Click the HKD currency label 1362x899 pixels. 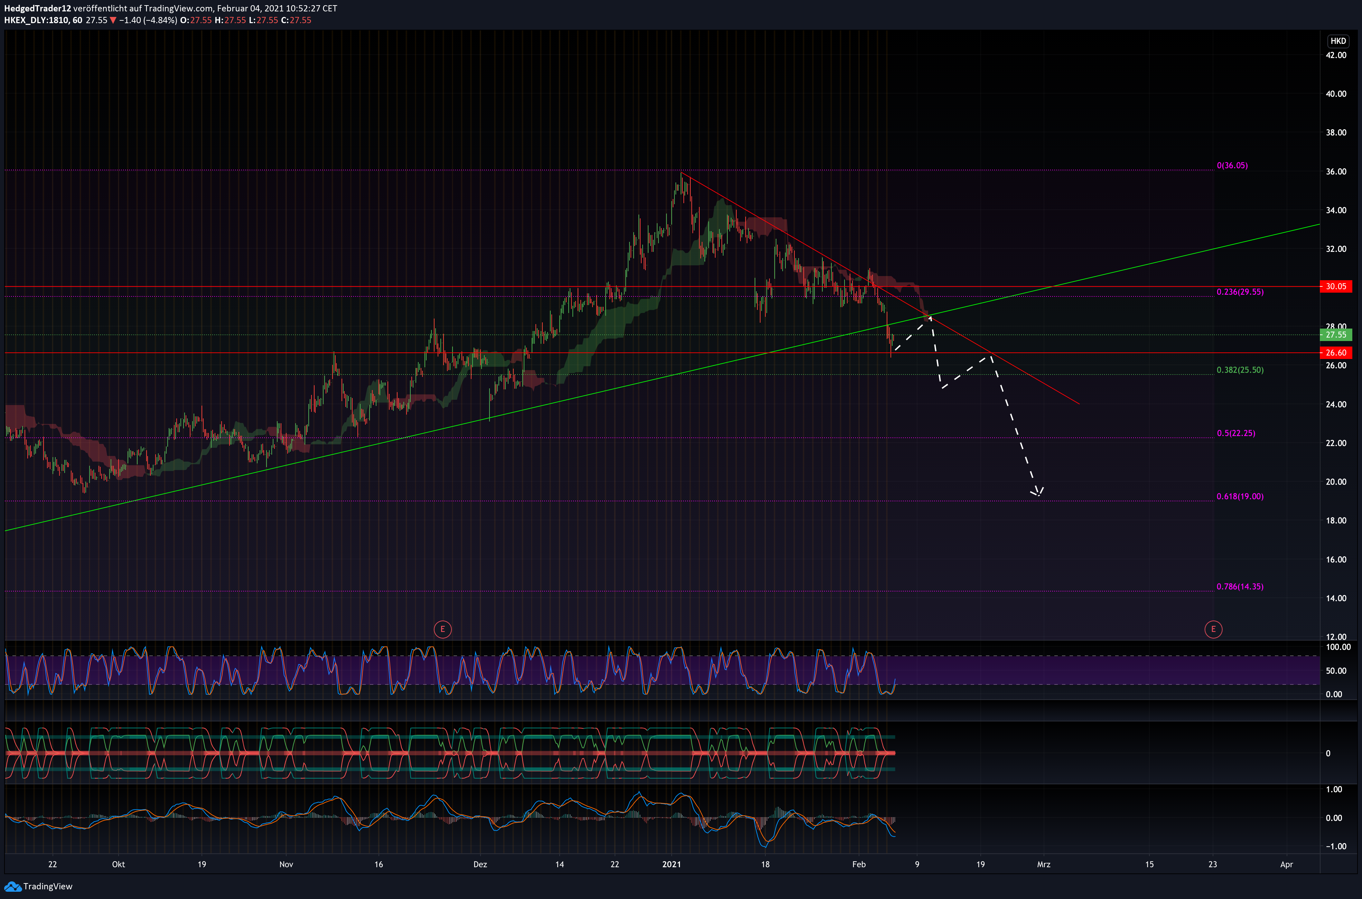[x=1338, y=41]
